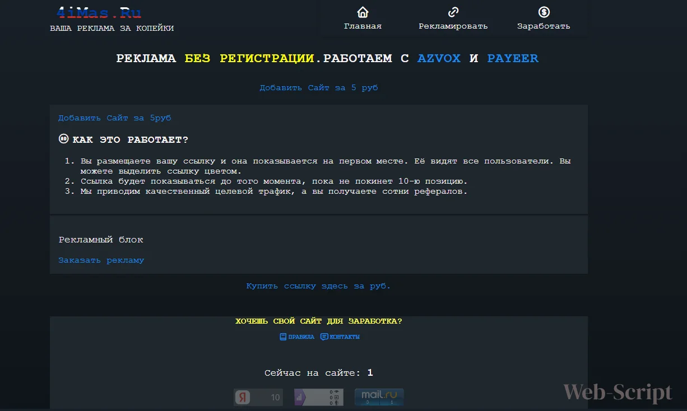Follow the AZVOX link in the headline
Screen dimensions: 687x411
[439, 58]
